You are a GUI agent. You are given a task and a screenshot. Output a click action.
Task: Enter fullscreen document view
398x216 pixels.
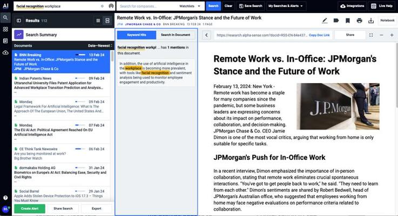[x=371, y=35]
